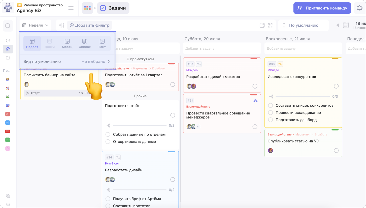Image resolution: width=366 pixels, height=208 pixels.
Task: Open the 'По умолчанию' sort dropdown
Action: pos(303,25)
